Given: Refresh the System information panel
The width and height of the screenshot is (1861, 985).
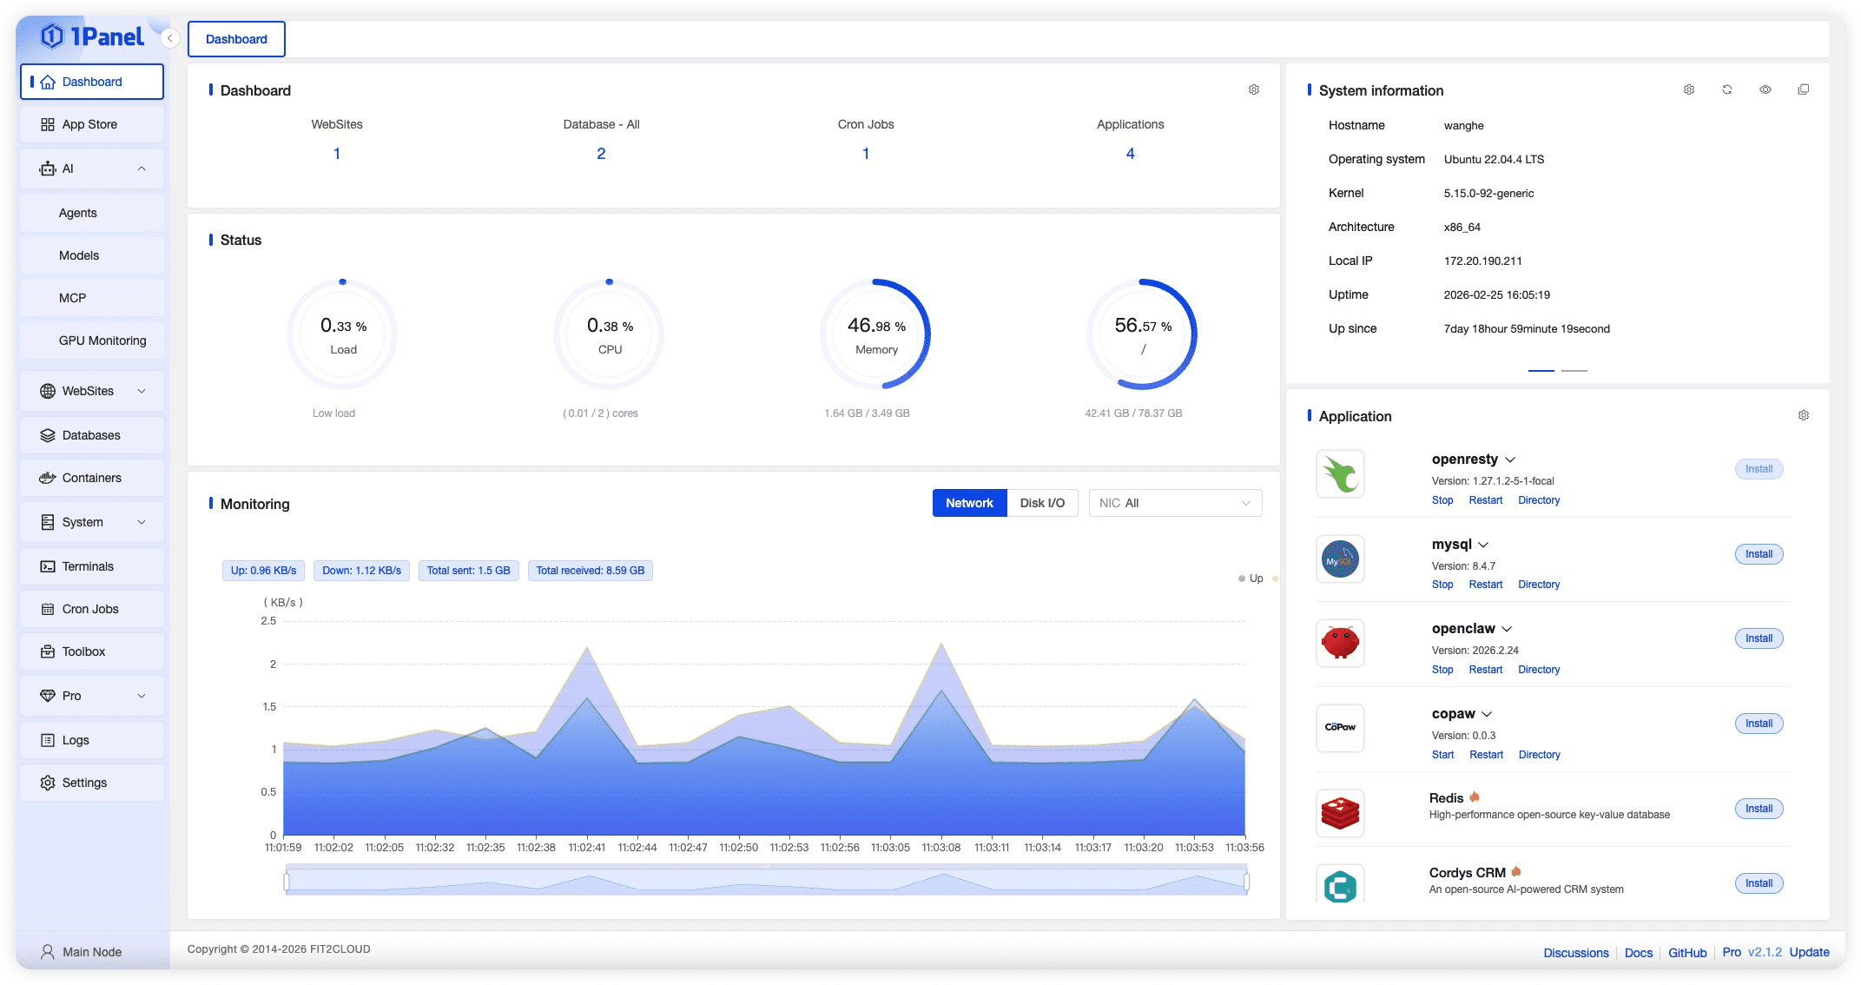Looking at the screenshot, I should (1727, 89).
